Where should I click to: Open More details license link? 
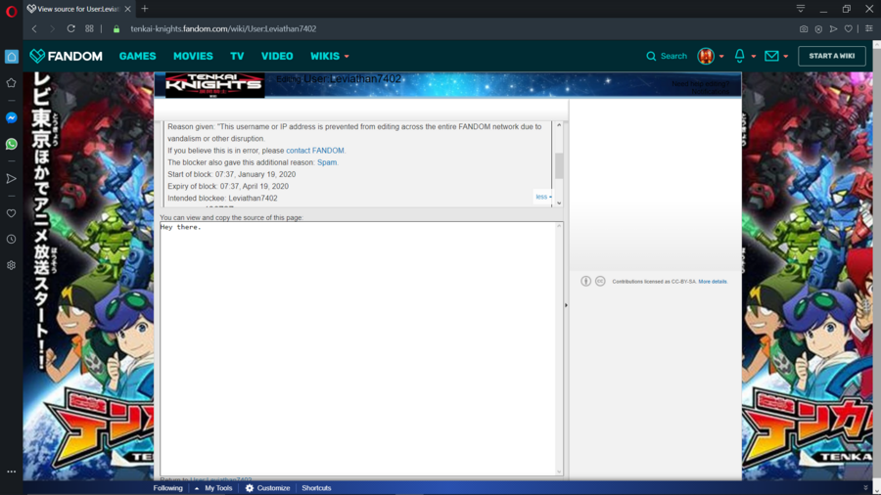713,281
